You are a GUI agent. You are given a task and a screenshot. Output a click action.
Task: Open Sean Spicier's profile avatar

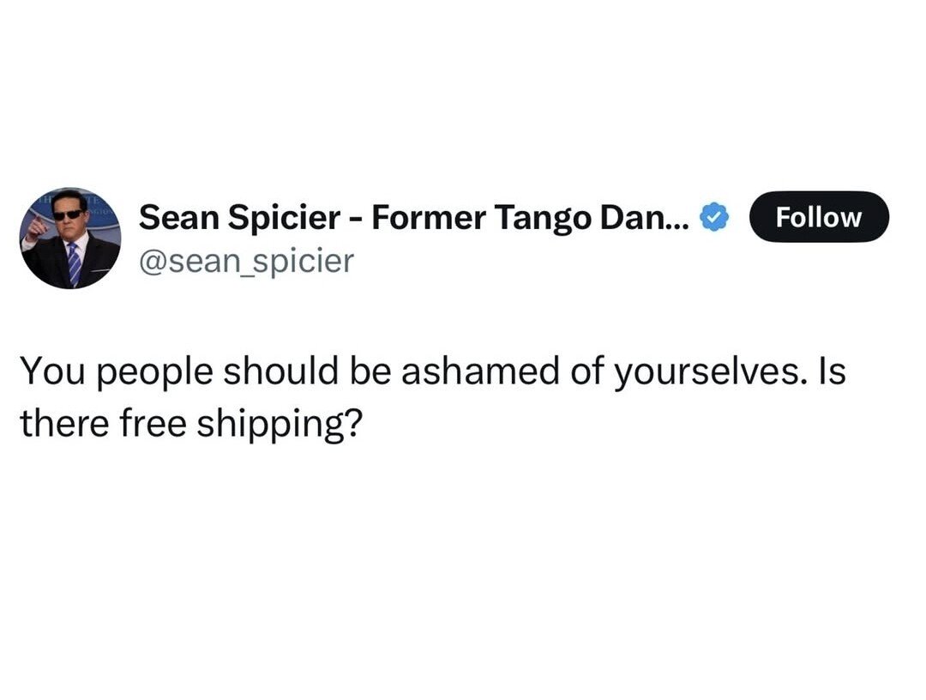coord(70,238)
